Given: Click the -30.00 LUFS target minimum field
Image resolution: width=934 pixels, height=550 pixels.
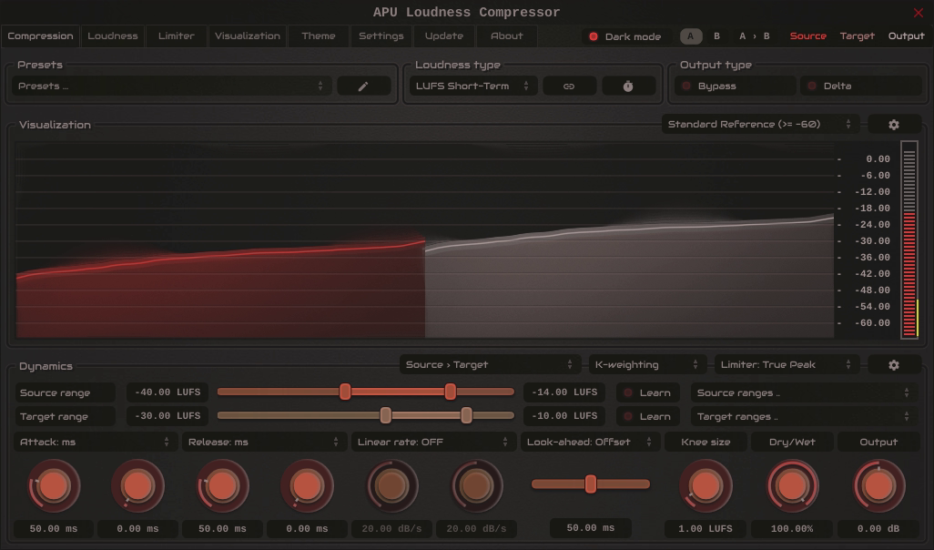Looking at the screenshot, I should 168,416.
